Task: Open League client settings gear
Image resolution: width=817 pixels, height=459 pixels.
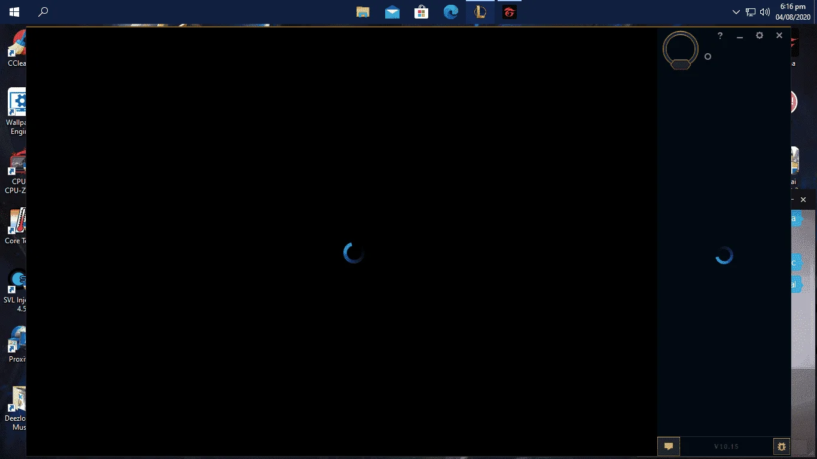Action: 760,36
